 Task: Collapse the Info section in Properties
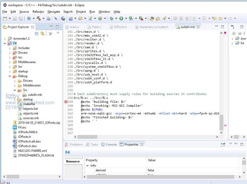point(88,166)
